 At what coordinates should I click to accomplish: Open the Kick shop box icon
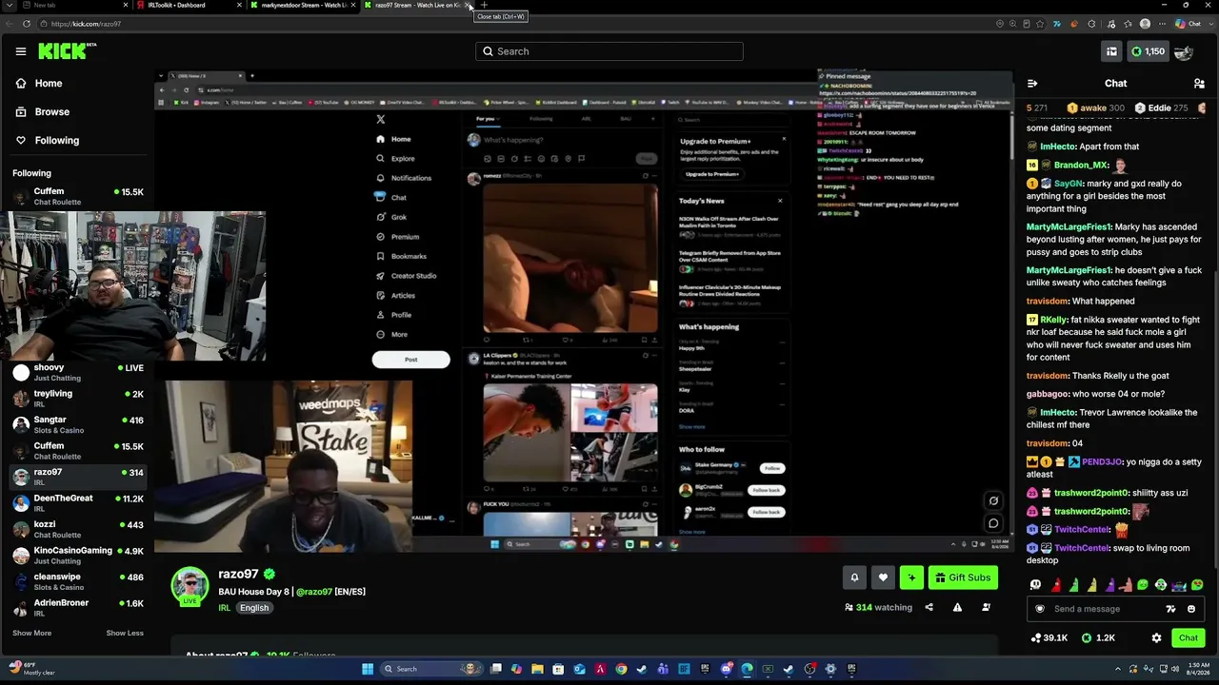1111,51
